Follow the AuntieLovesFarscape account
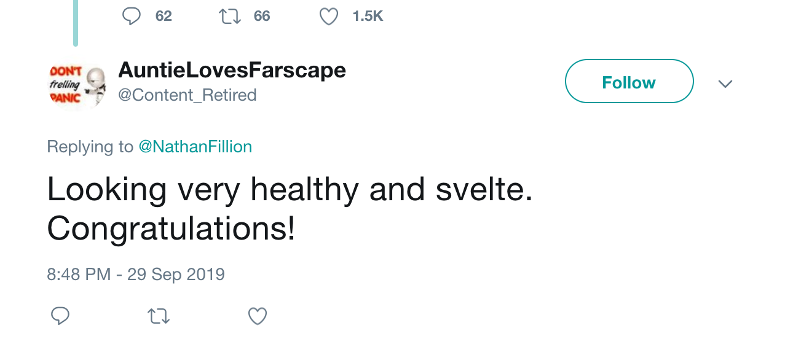Screen dimensions: 785x363 click(629, 81)
